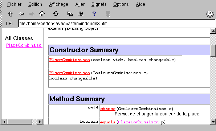Open the equals method link

108,122
